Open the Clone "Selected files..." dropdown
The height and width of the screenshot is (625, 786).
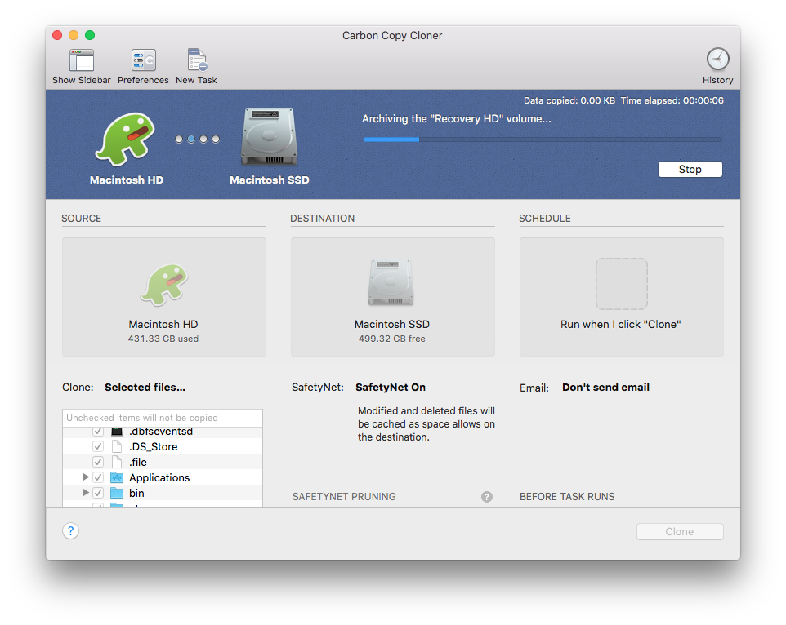145,388
